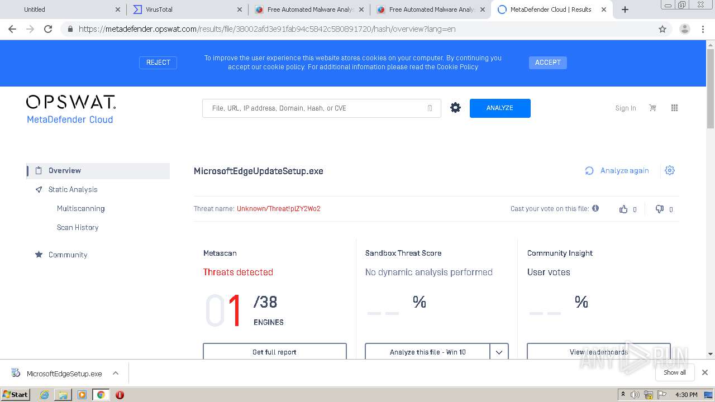Click the MicrosoftEdgeUpdateSetup.exe file title

[x=259, y=171]
